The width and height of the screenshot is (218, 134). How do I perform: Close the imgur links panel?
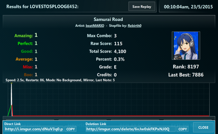[x=203, y=128]
